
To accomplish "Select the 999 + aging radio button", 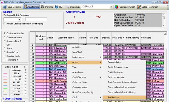I will 25,73.
